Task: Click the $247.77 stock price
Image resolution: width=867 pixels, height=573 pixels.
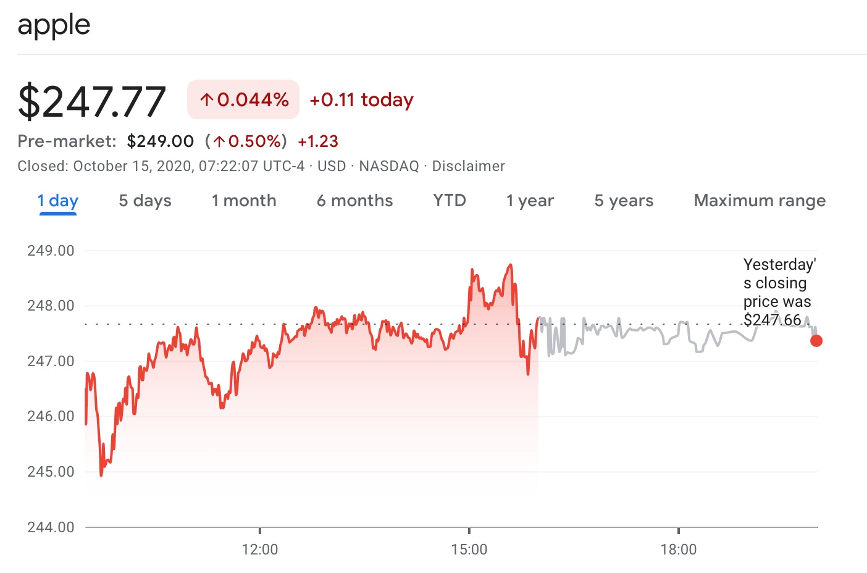Action: (92, 101)
